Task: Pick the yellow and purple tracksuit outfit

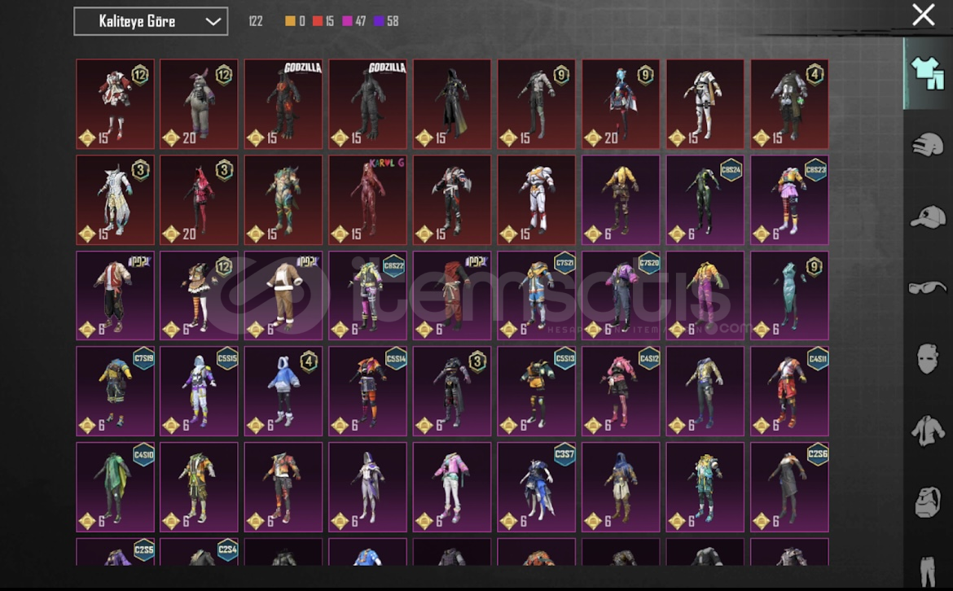Action: coord(705,295)
